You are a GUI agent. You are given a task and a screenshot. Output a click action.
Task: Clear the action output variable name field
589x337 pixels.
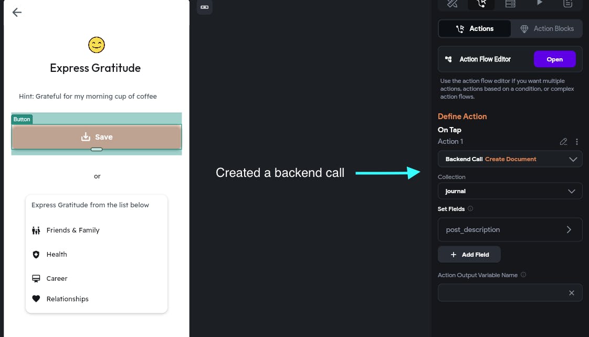pyautogui.click(x=572, y=293)
